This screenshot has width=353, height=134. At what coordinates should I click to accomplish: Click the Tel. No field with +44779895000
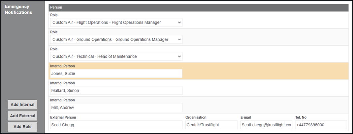click(x=321, y=125)
